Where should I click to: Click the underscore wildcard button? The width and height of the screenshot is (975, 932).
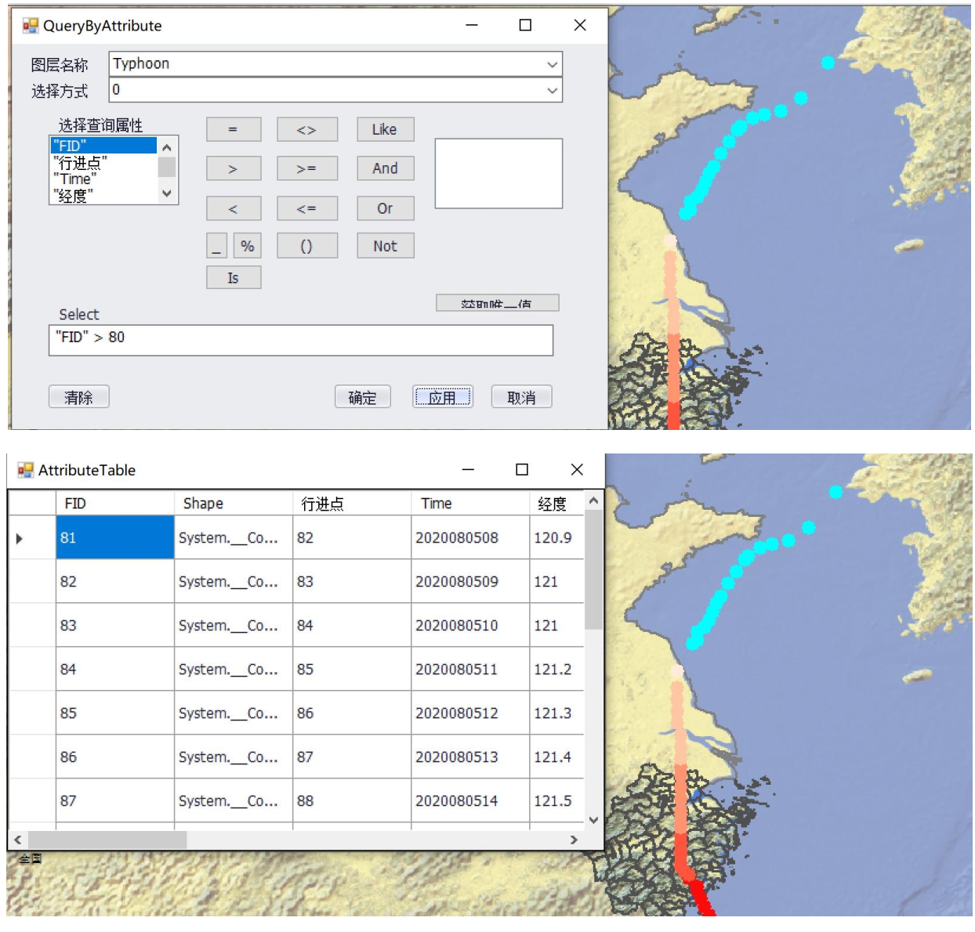tap(217, 246)
